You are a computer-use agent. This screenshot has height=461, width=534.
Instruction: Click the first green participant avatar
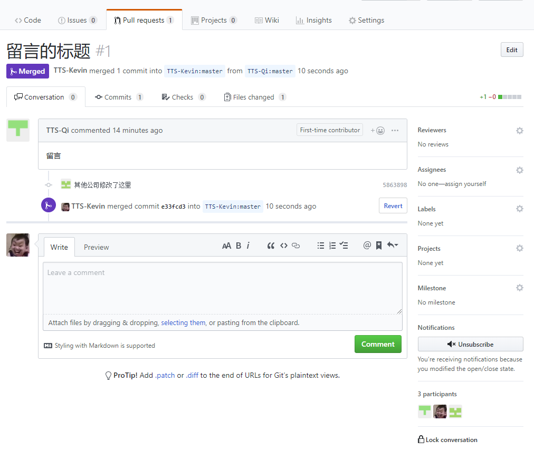coord(425,411)
